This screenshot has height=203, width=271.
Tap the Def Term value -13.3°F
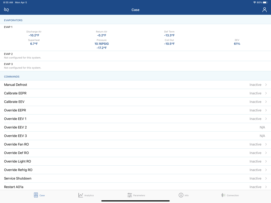(169, 35)
